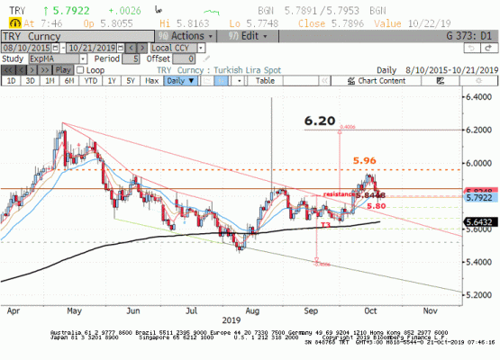The image size is (500, 360).
Task: Select the YTD range tab
Action: coord(91,81)
